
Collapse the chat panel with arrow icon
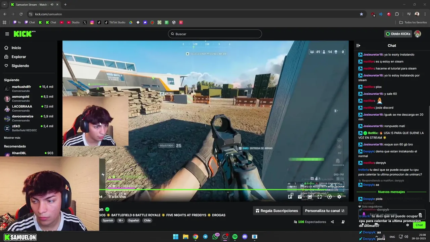(358, 45)
